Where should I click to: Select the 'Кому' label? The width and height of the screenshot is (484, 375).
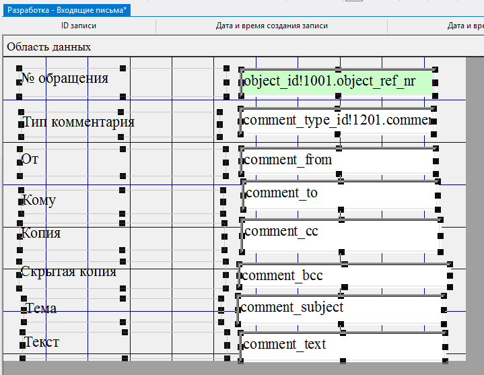point(39,200)
